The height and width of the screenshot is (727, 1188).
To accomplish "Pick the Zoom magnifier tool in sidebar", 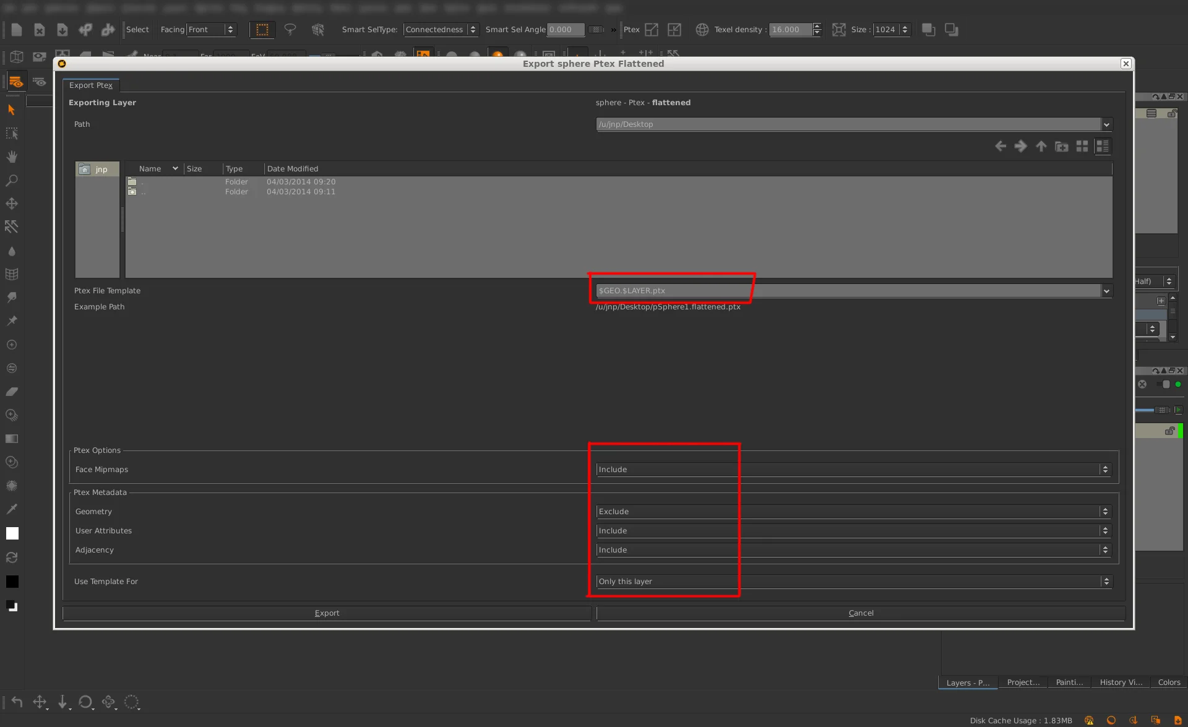I will (11, 181).
